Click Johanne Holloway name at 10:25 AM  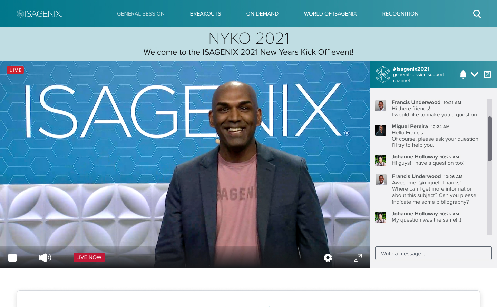coord(415,157)
